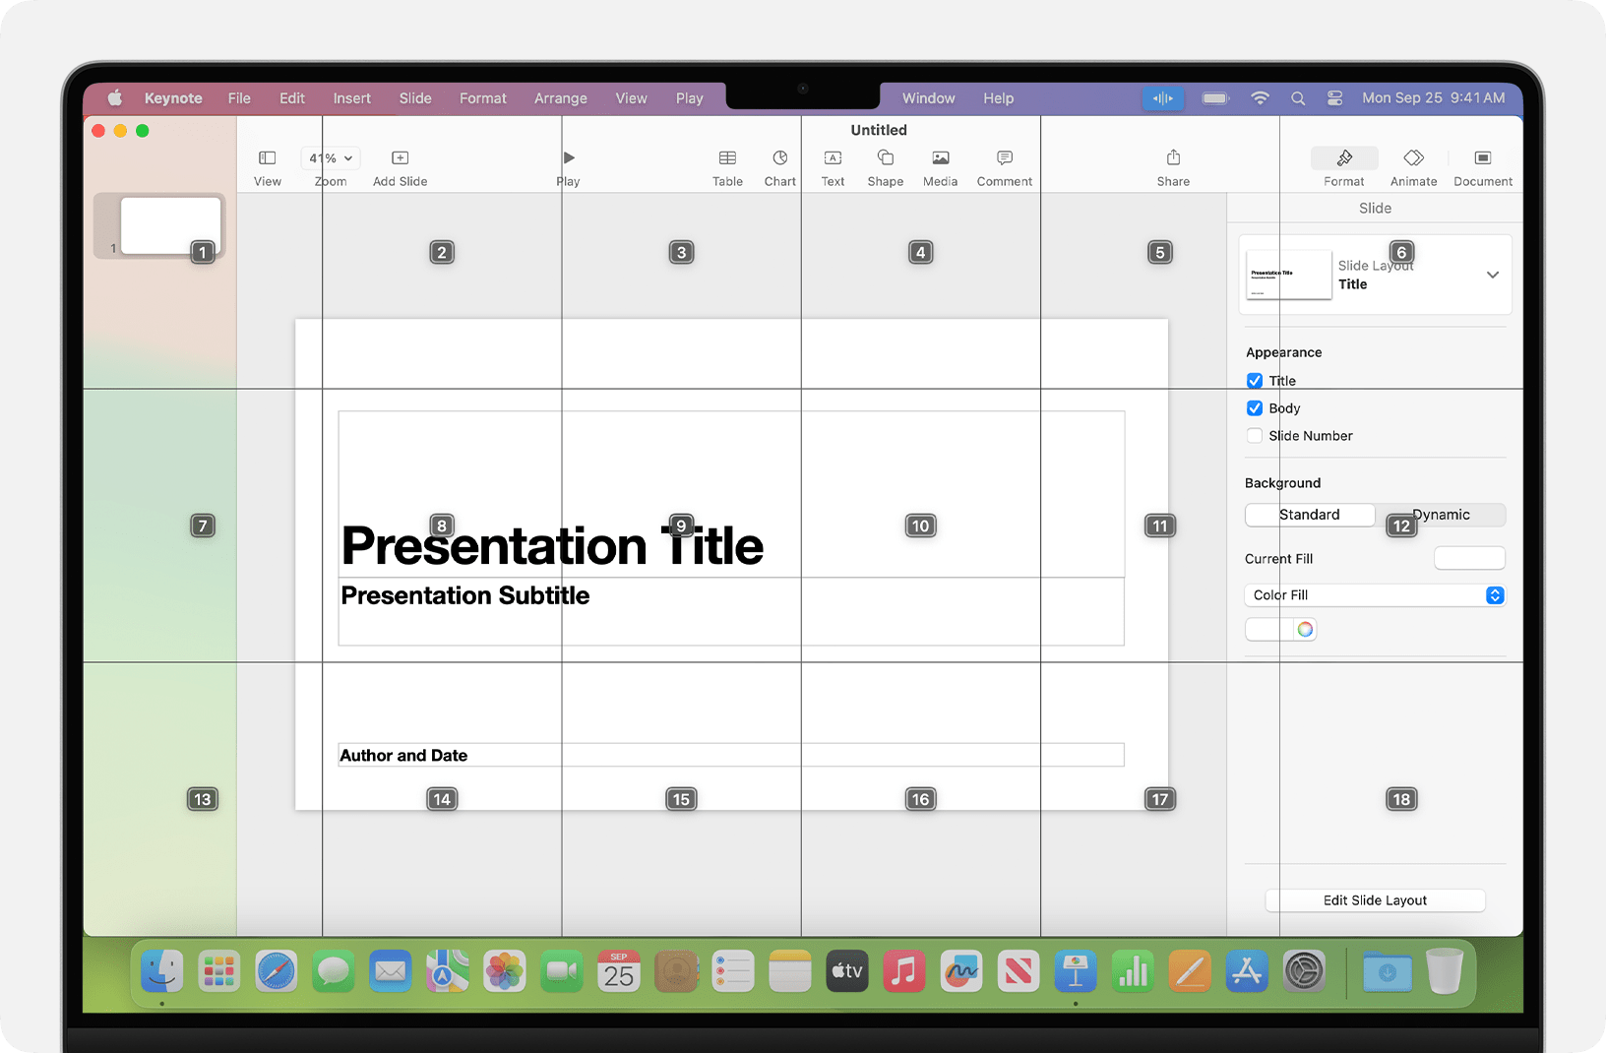The width and height of the screenshot is (1606, 1053).
Task: Open Mail from the Dock
Action: pos(391,972)
